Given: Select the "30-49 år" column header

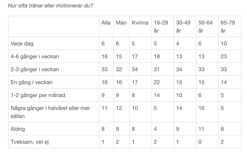Looking at the screenshot, I should pos(183,27).
